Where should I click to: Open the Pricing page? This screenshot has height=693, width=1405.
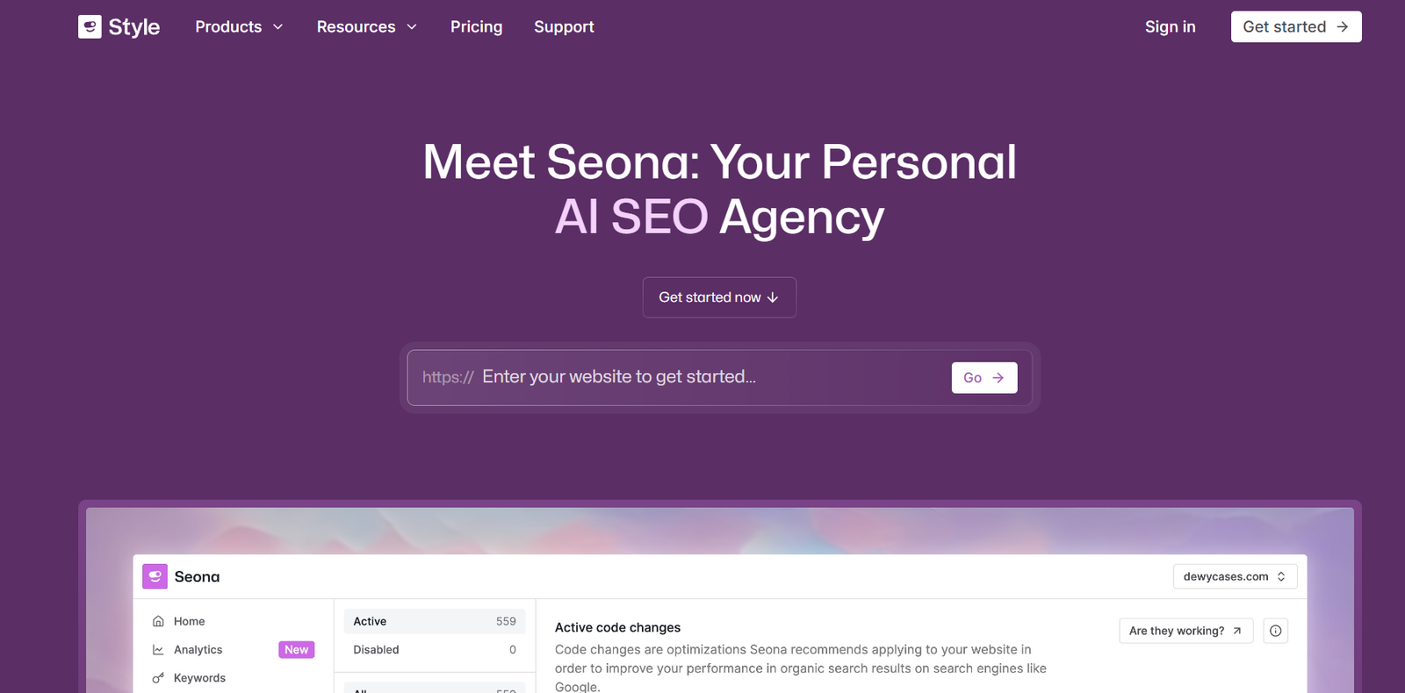point(476,27)
